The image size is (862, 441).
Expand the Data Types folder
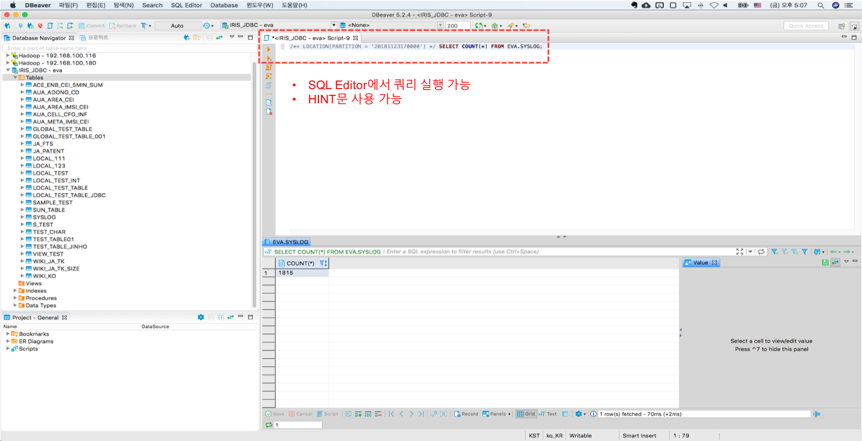(x=15, y=306)
